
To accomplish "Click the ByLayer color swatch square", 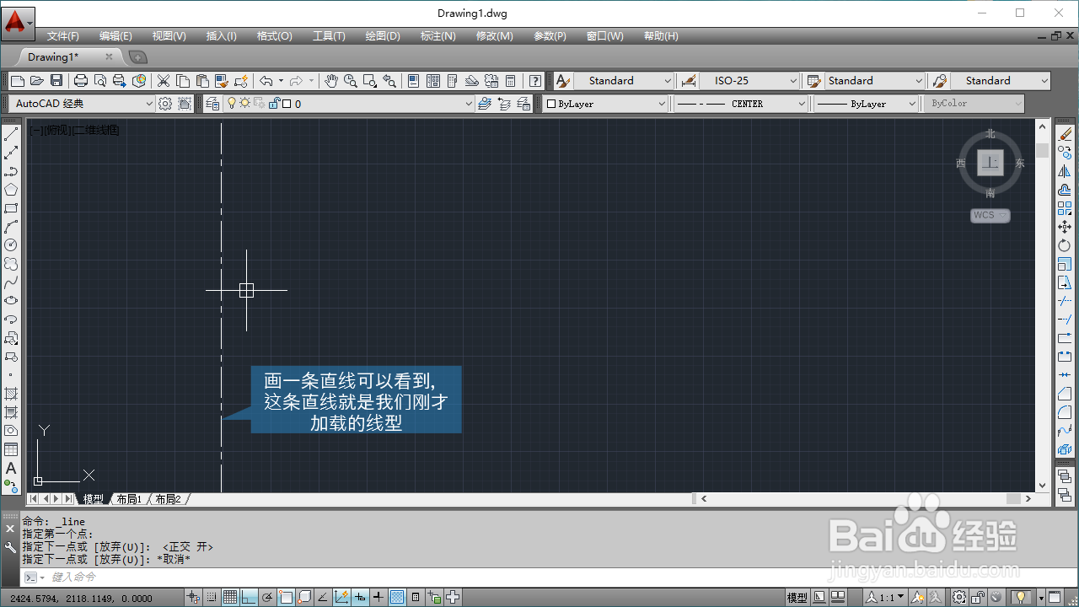I will click(x=551, y=104).
